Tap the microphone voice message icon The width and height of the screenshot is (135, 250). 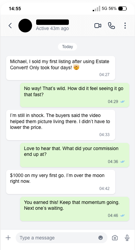click(x=127, y=238)
